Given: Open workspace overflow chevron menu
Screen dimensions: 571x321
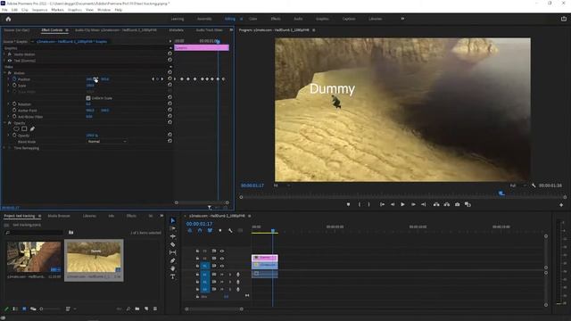Looking at the screenshot, I should tap(402, 19).
